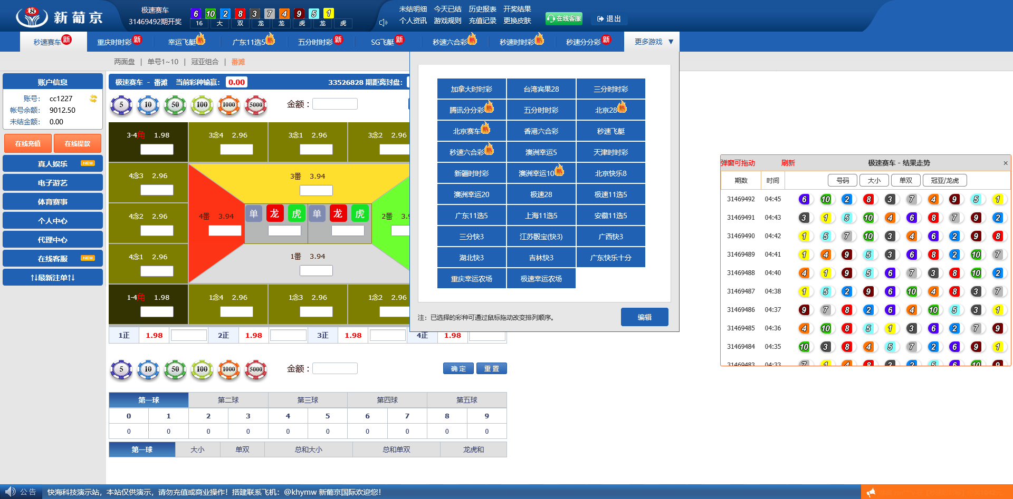Viewport: 1013px width, 499px height.
Task: Pick the 1000 chip in lower chip row
Action: (229, 369)
